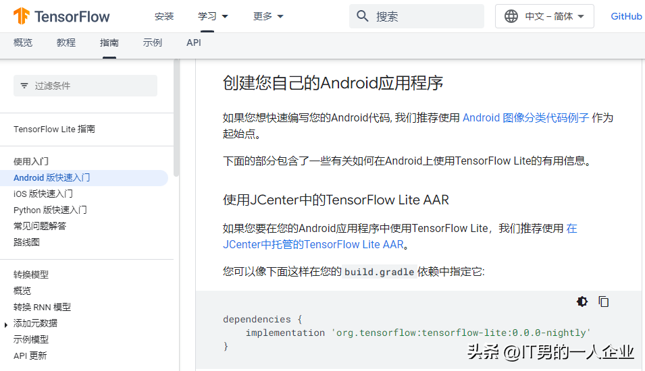Focus the 搜索 search field
Image resolution: width=645 pixels, height=371 pixels.
pos(417,16)
